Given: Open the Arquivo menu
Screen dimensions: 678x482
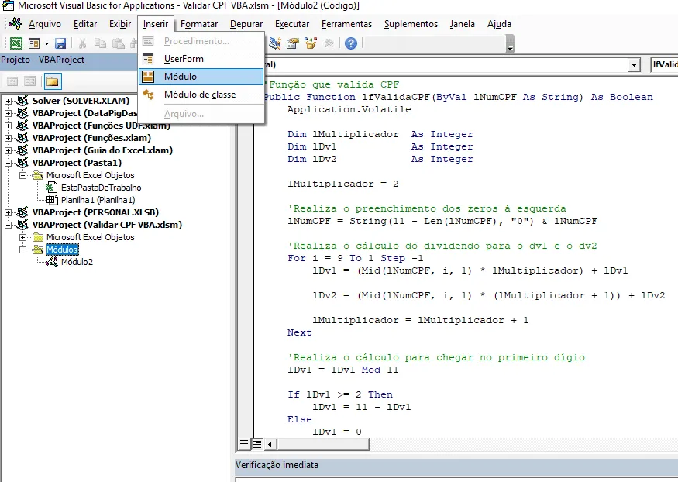Looking at the screenshot, I should pyautogui.click(x=44, y=24).
